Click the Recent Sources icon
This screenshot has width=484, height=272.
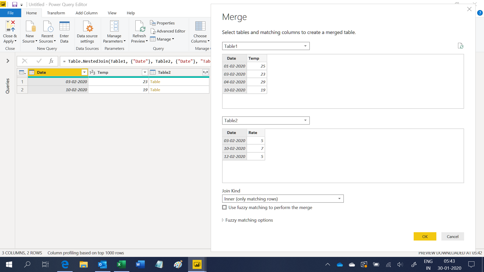pyautogui.click(x=48, y=26)
